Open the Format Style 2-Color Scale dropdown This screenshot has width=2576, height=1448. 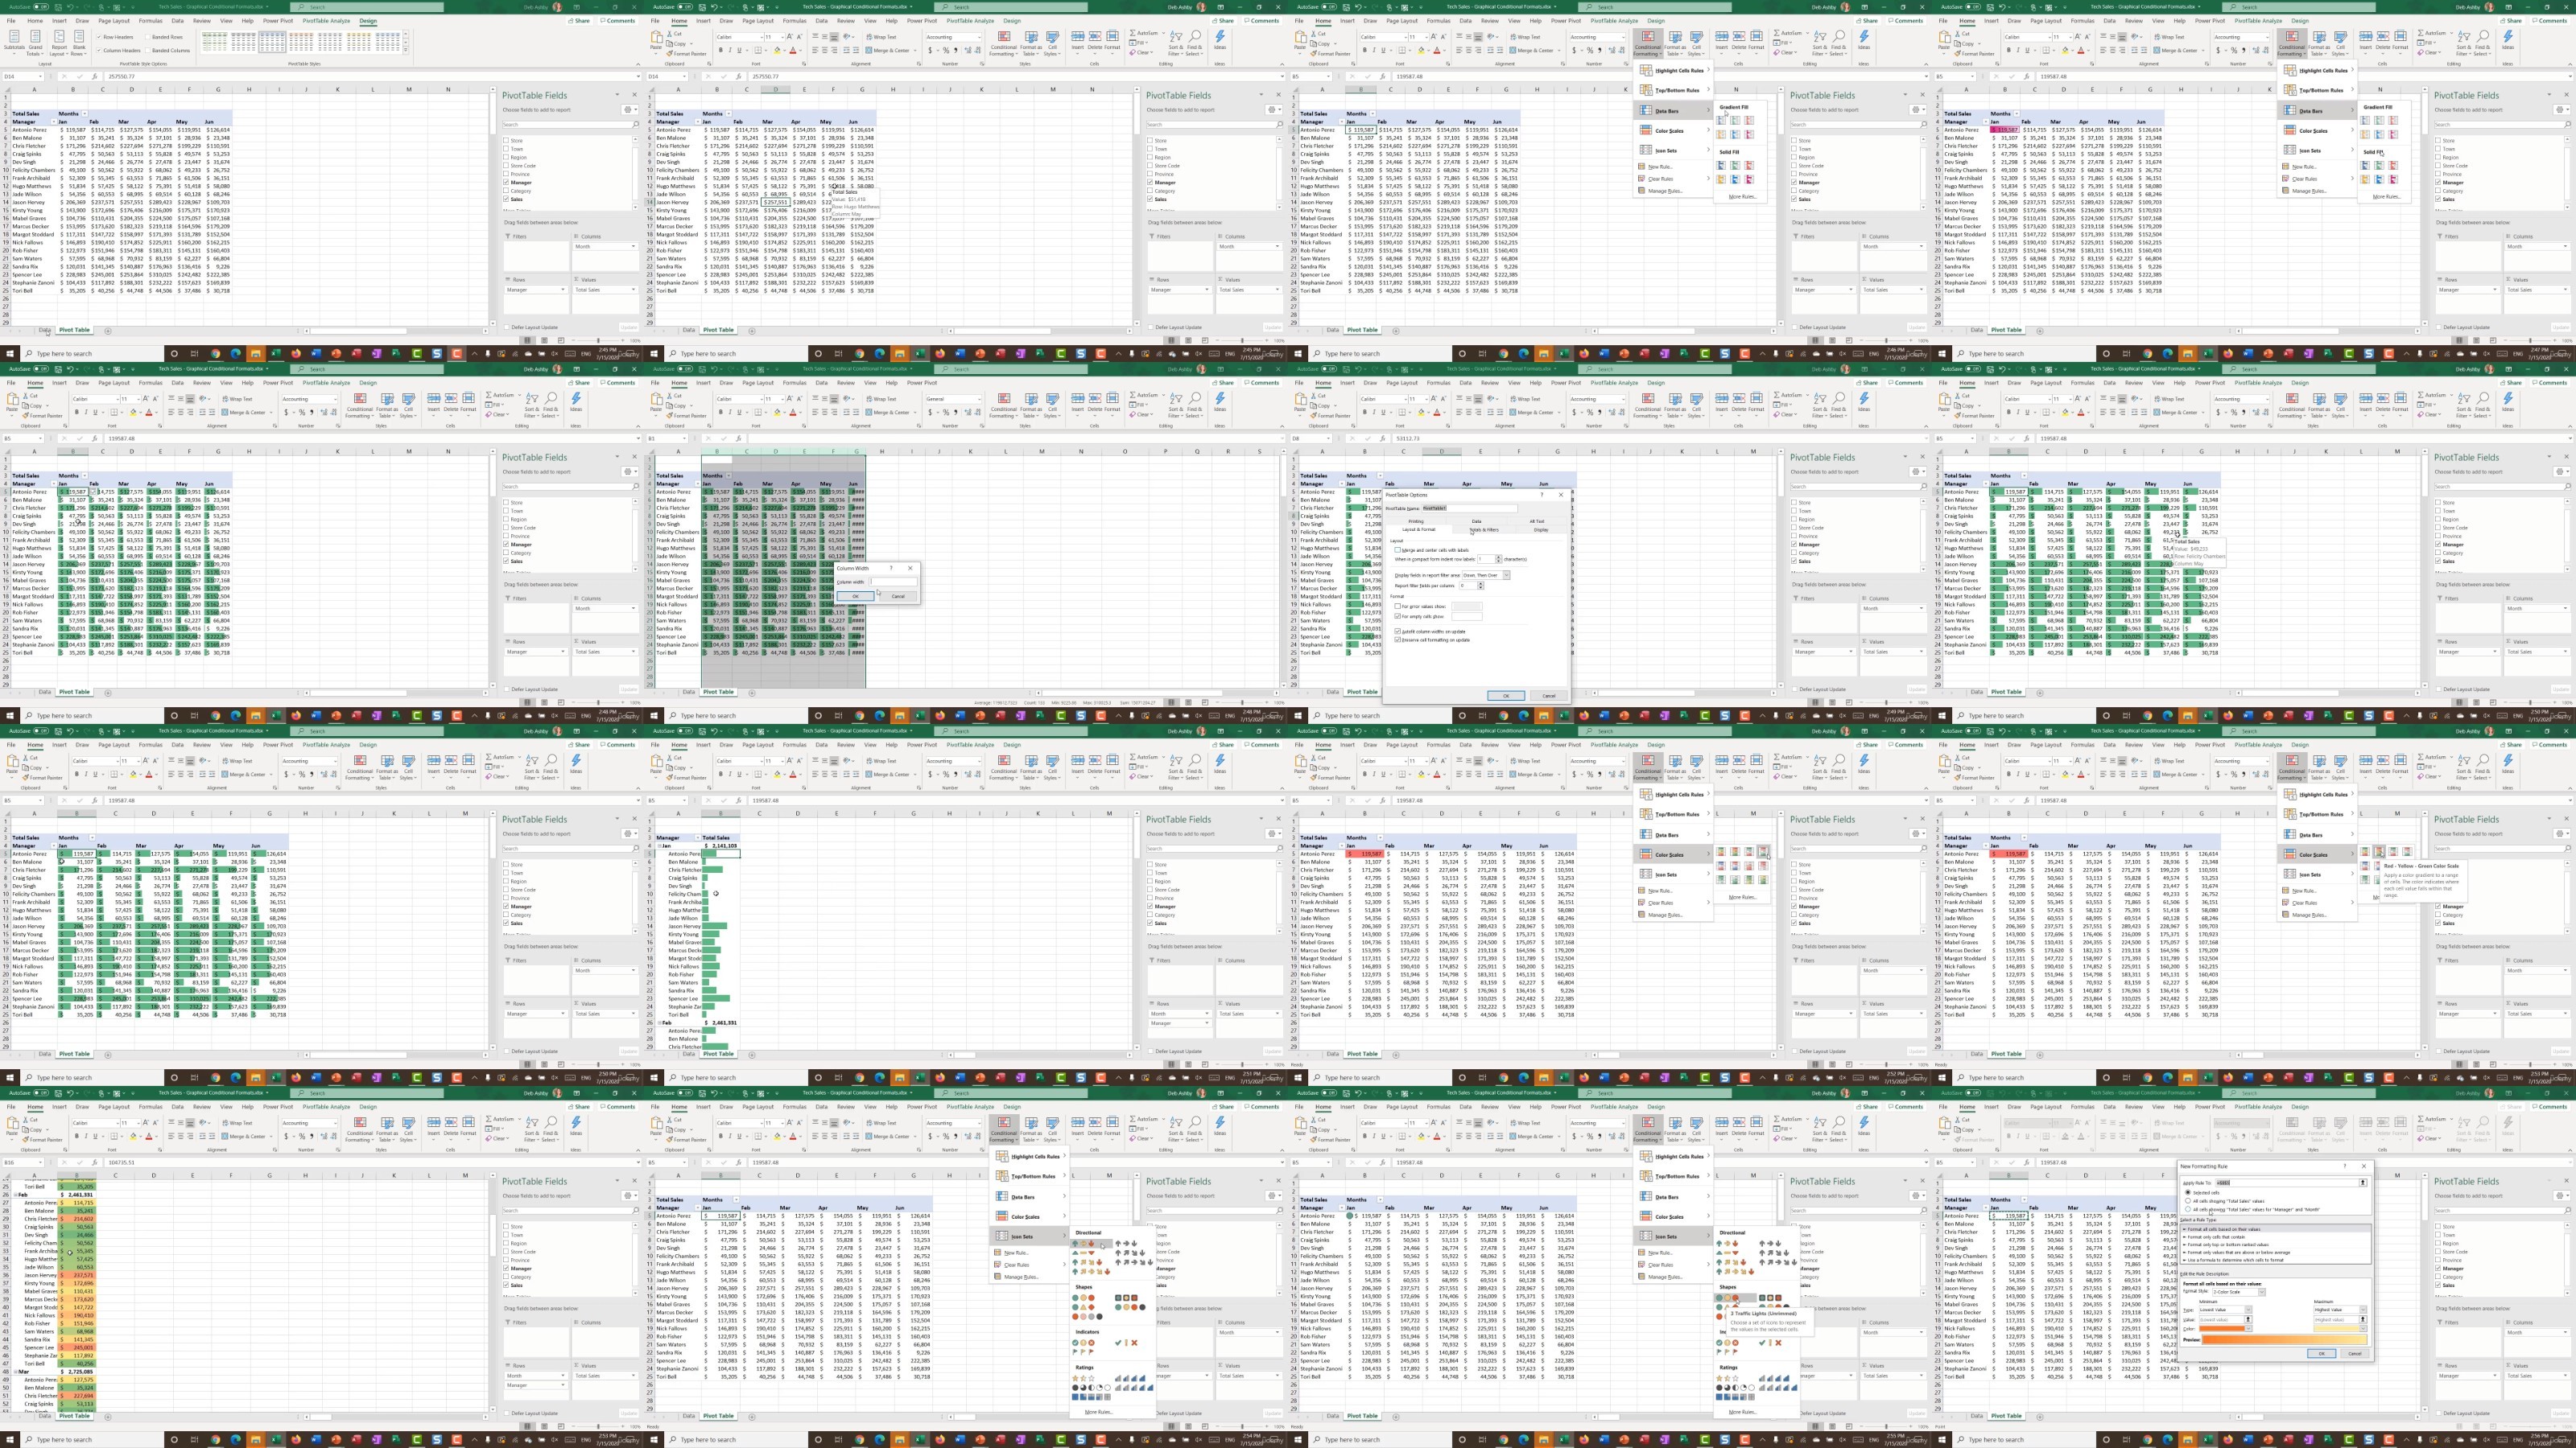click(x=2239, y=1292)
